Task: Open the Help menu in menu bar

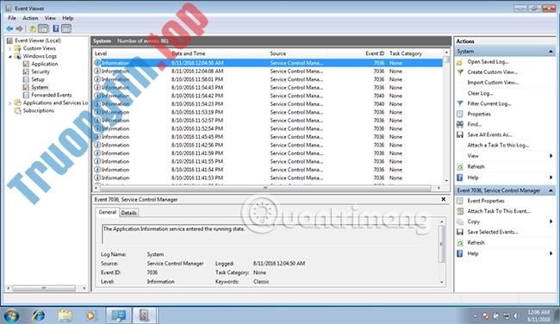Action: click(68, 18)
